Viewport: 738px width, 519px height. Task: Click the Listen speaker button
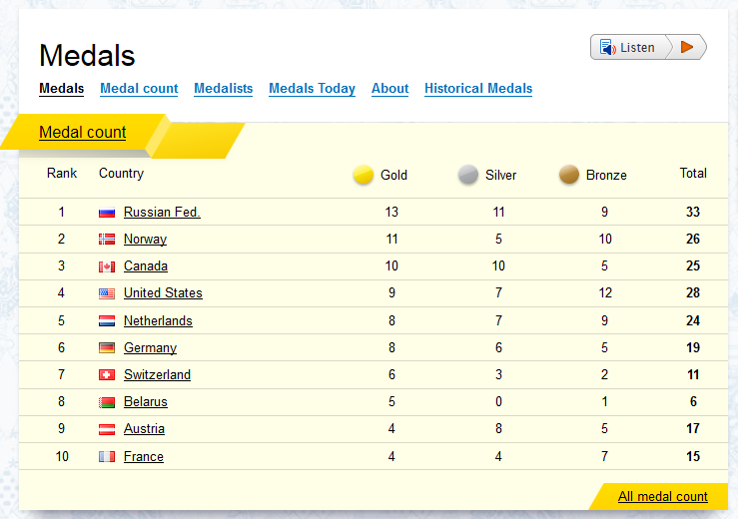[629, 47]
